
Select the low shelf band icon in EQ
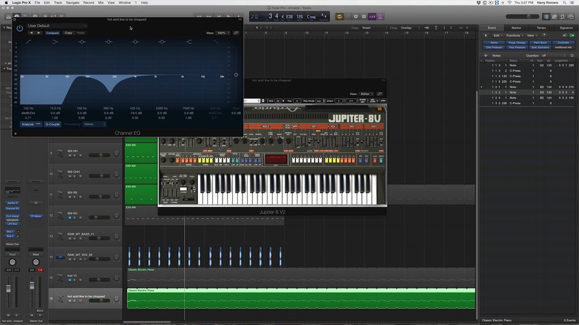[x=55, y=42]
